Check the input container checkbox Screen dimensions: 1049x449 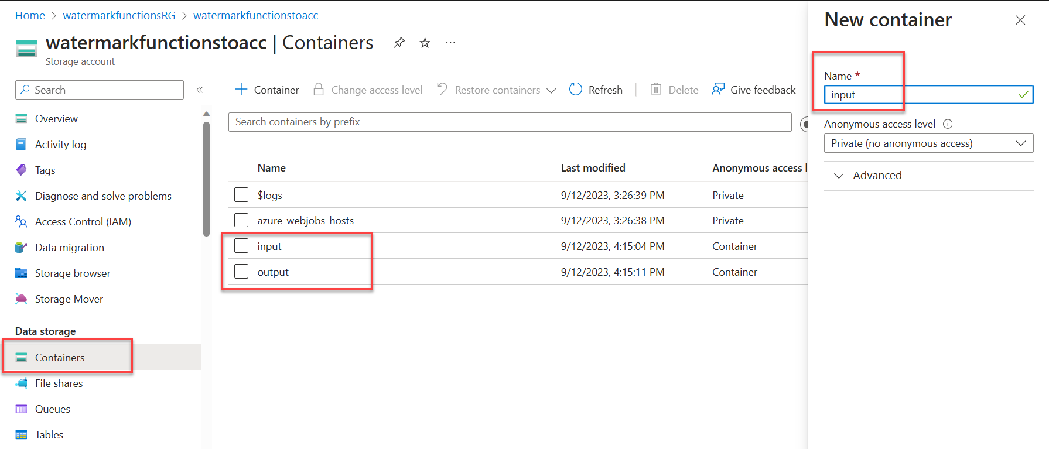click(x=241, y=246)
